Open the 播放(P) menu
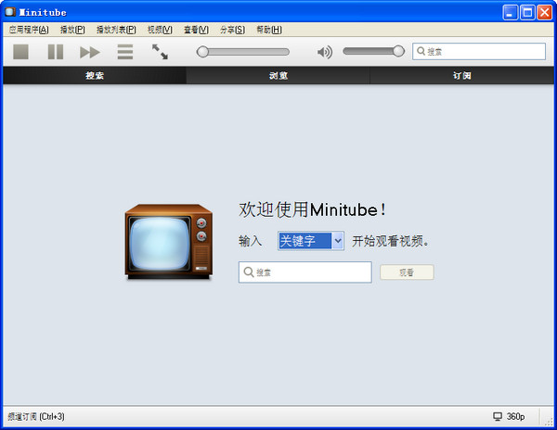Screen dimensions: 557x430 click(x=72, y=30)
